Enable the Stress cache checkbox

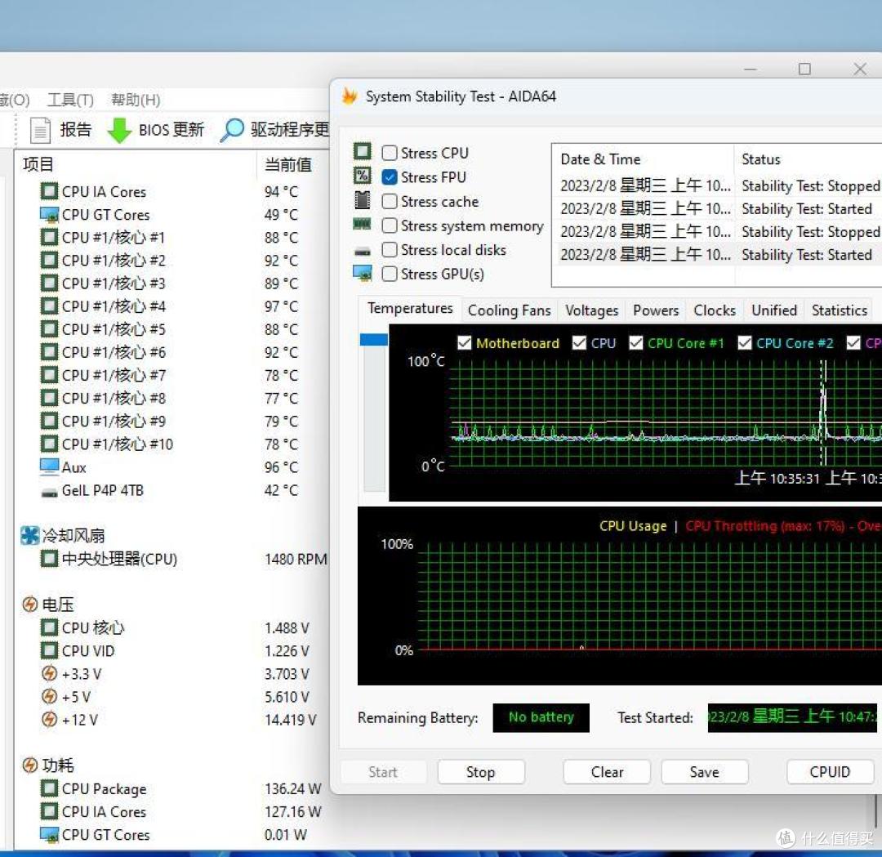click(x=390, y=202)
